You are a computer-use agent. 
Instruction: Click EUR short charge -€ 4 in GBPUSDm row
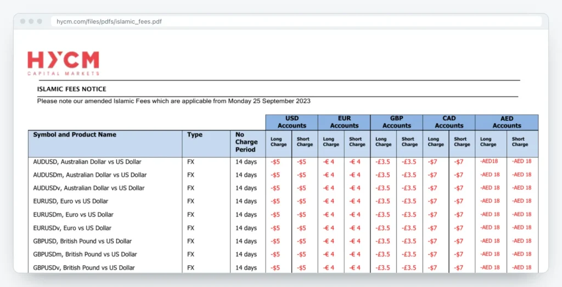point(355,255)
